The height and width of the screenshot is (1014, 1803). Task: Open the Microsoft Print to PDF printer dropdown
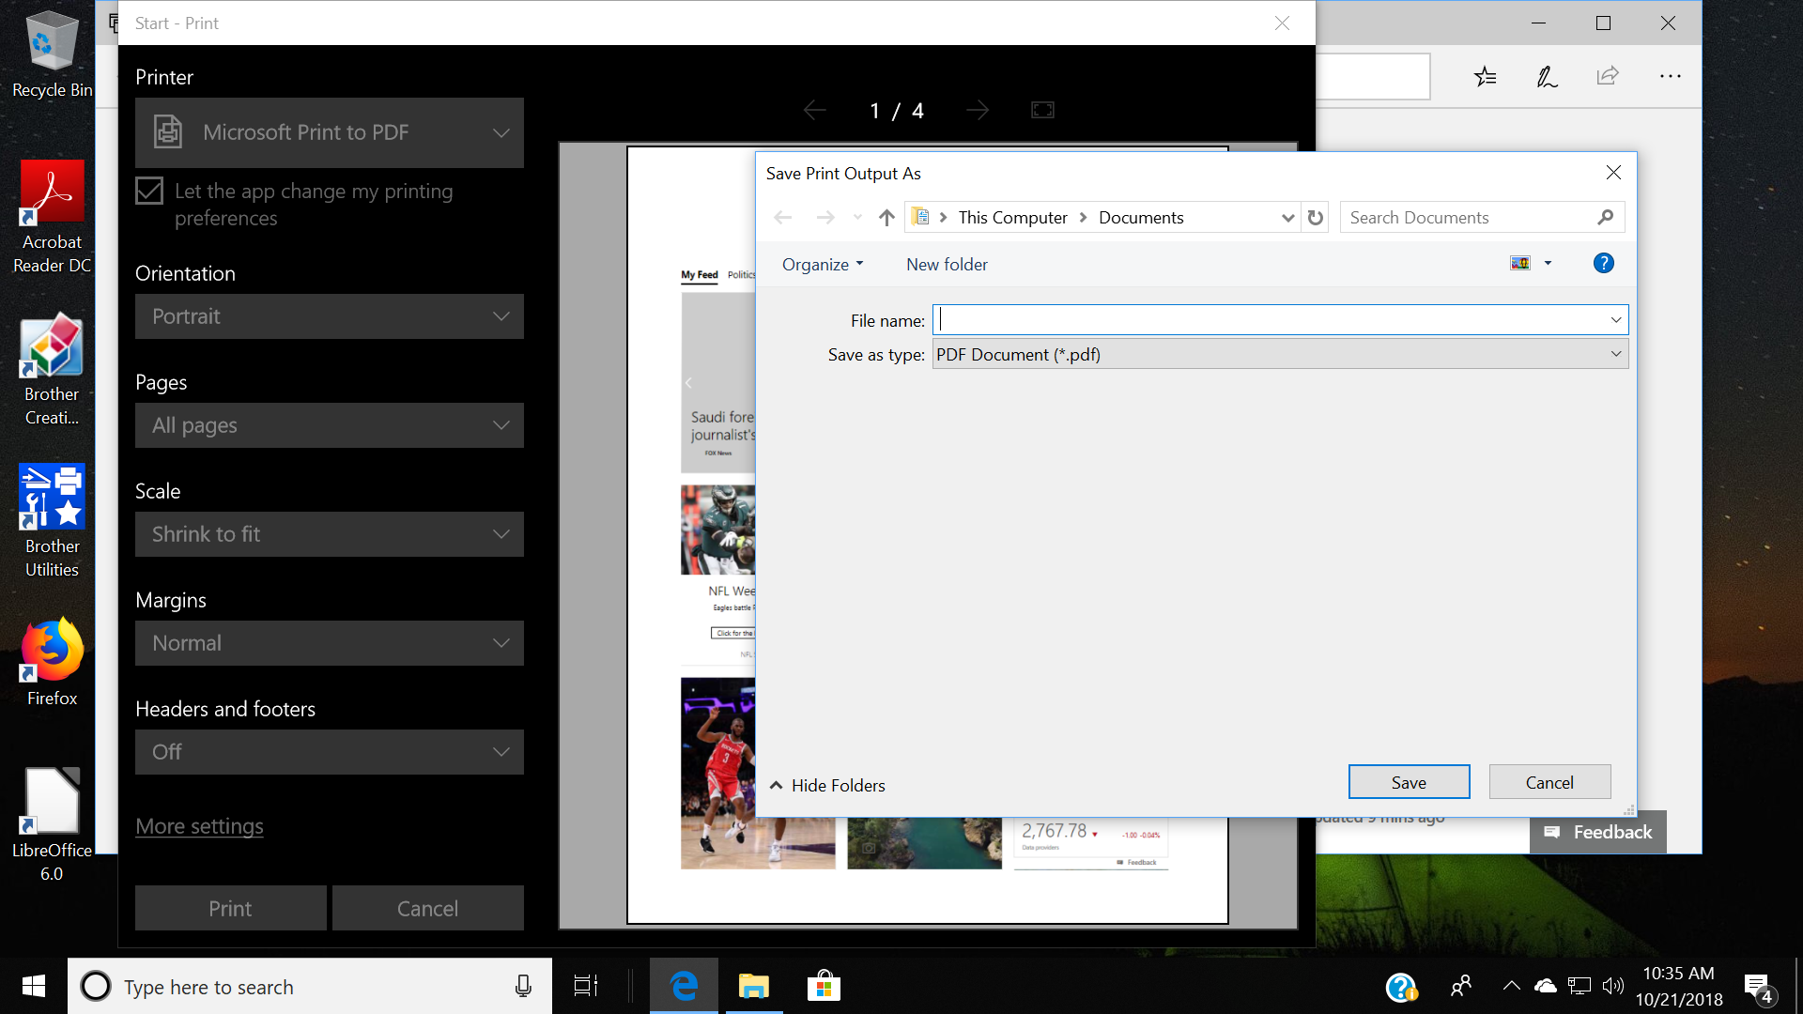point(330,133)
